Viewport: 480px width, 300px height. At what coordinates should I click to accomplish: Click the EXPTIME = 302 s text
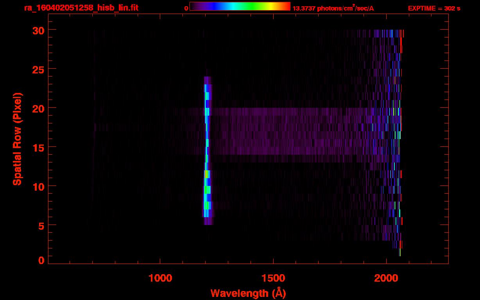(434, 8)
